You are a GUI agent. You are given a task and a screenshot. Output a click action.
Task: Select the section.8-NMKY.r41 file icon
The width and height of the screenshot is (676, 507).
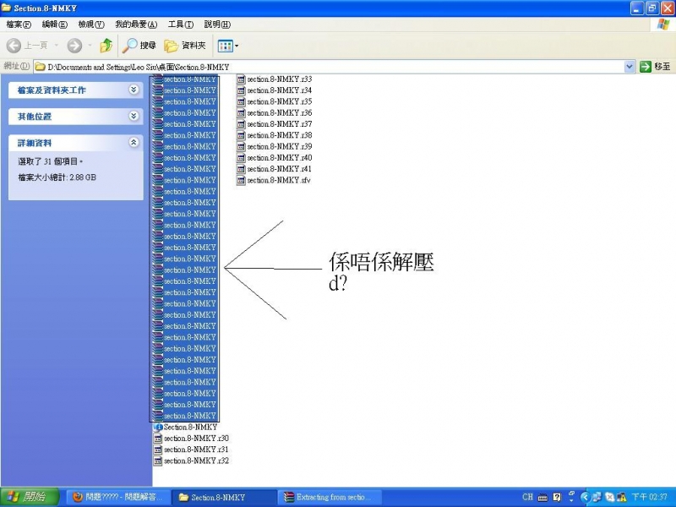pos(243,169)
